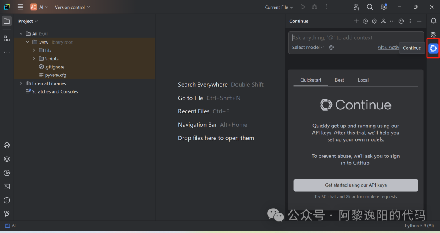The width and height of the screenshot is (440, 233).
Task: Open Continue settings gear icon
Action: click(374, 21)
